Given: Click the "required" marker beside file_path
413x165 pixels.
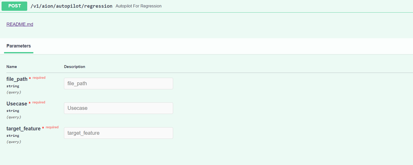Looking at the screenshot, I should (39, 78).
